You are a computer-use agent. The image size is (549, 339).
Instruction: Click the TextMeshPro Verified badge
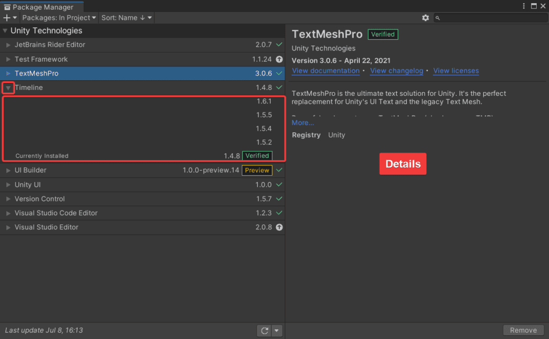tap(383, 34)
